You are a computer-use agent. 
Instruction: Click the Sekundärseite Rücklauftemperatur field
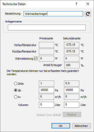tap(72, 51)
